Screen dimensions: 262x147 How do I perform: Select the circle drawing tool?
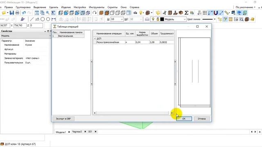43,19
